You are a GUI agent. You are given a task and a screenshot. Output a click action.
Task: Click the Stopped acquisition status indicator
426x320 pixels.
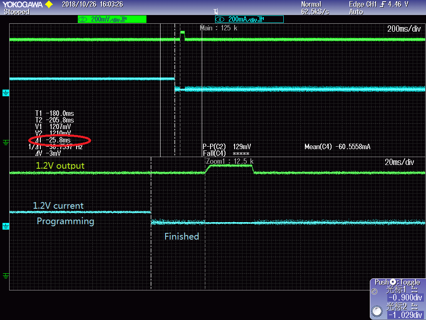pyautogui.click(x=17, y=12)
